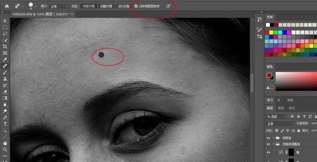Select the Crop tool
The width and height of the screenshot is (317, 162).
click(x=5, y=47)
